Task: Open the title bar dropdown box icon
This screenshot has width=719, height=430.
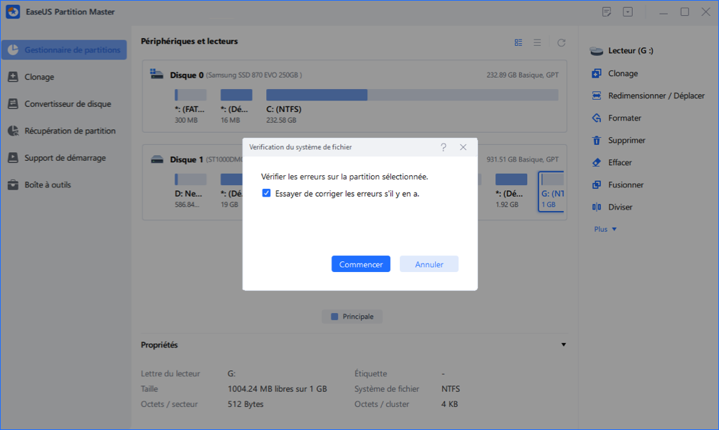Action: (x=628, y=12)
